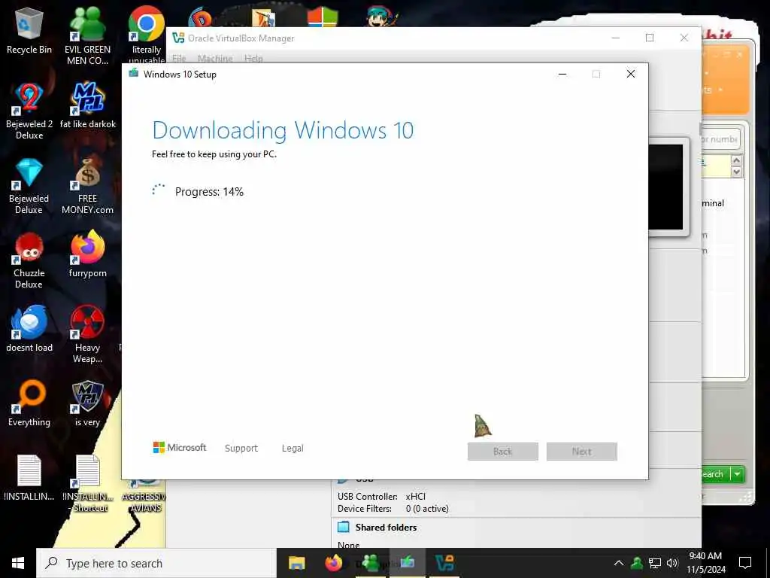Click the Device Filters 0 (0 active) value
Viewport: 770px width, 578px height.
coord(427,509)
